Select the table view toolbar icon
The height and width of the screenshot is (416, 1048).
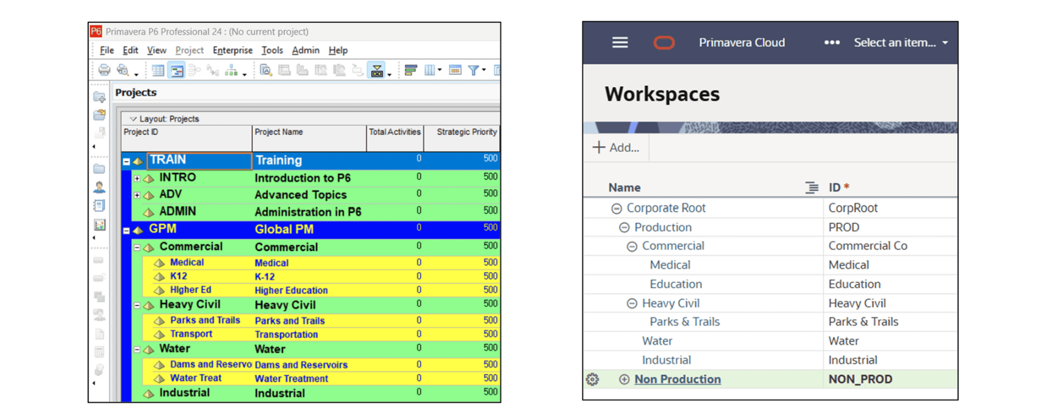[x=158, y=70]
